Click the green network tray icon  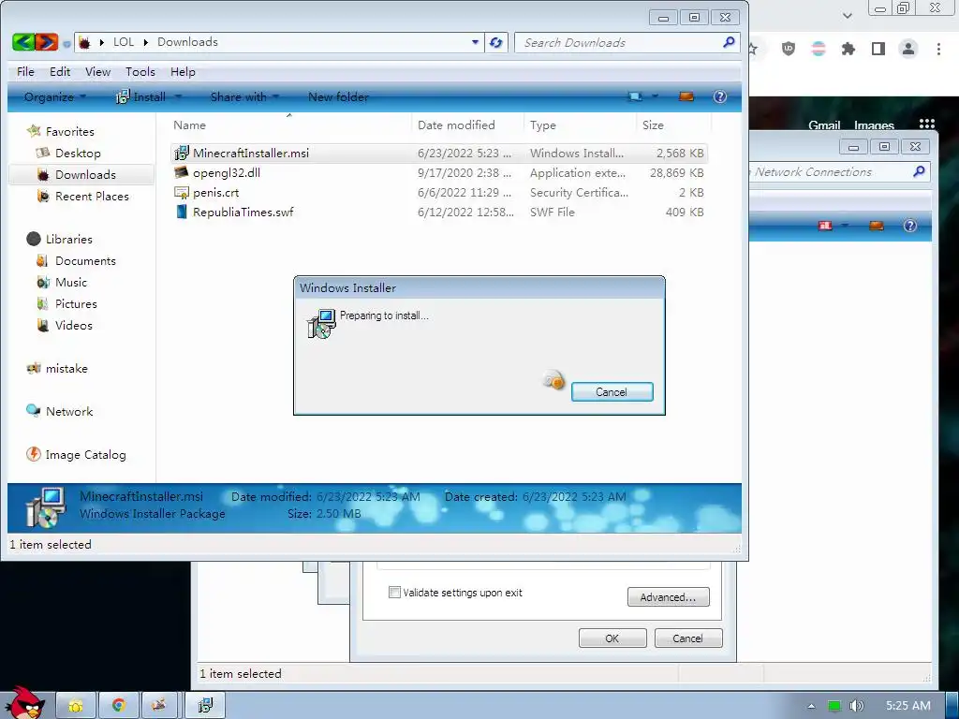pos(834,706)
